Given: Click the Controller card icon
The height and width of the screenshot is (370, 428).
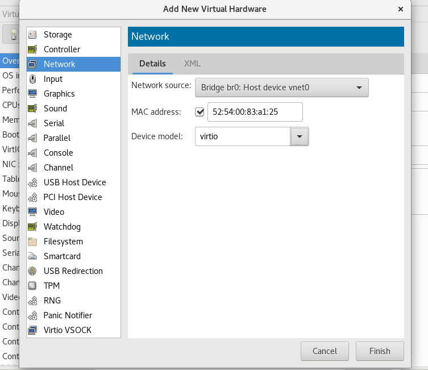Looking at the screenshot, I should (32, 49).
